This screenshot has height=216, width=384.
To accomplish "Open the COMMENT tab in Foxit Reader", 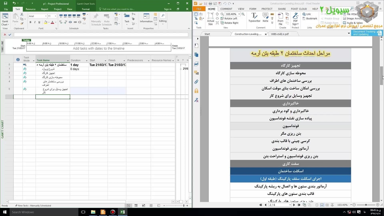I will click(x=226, y=9).
